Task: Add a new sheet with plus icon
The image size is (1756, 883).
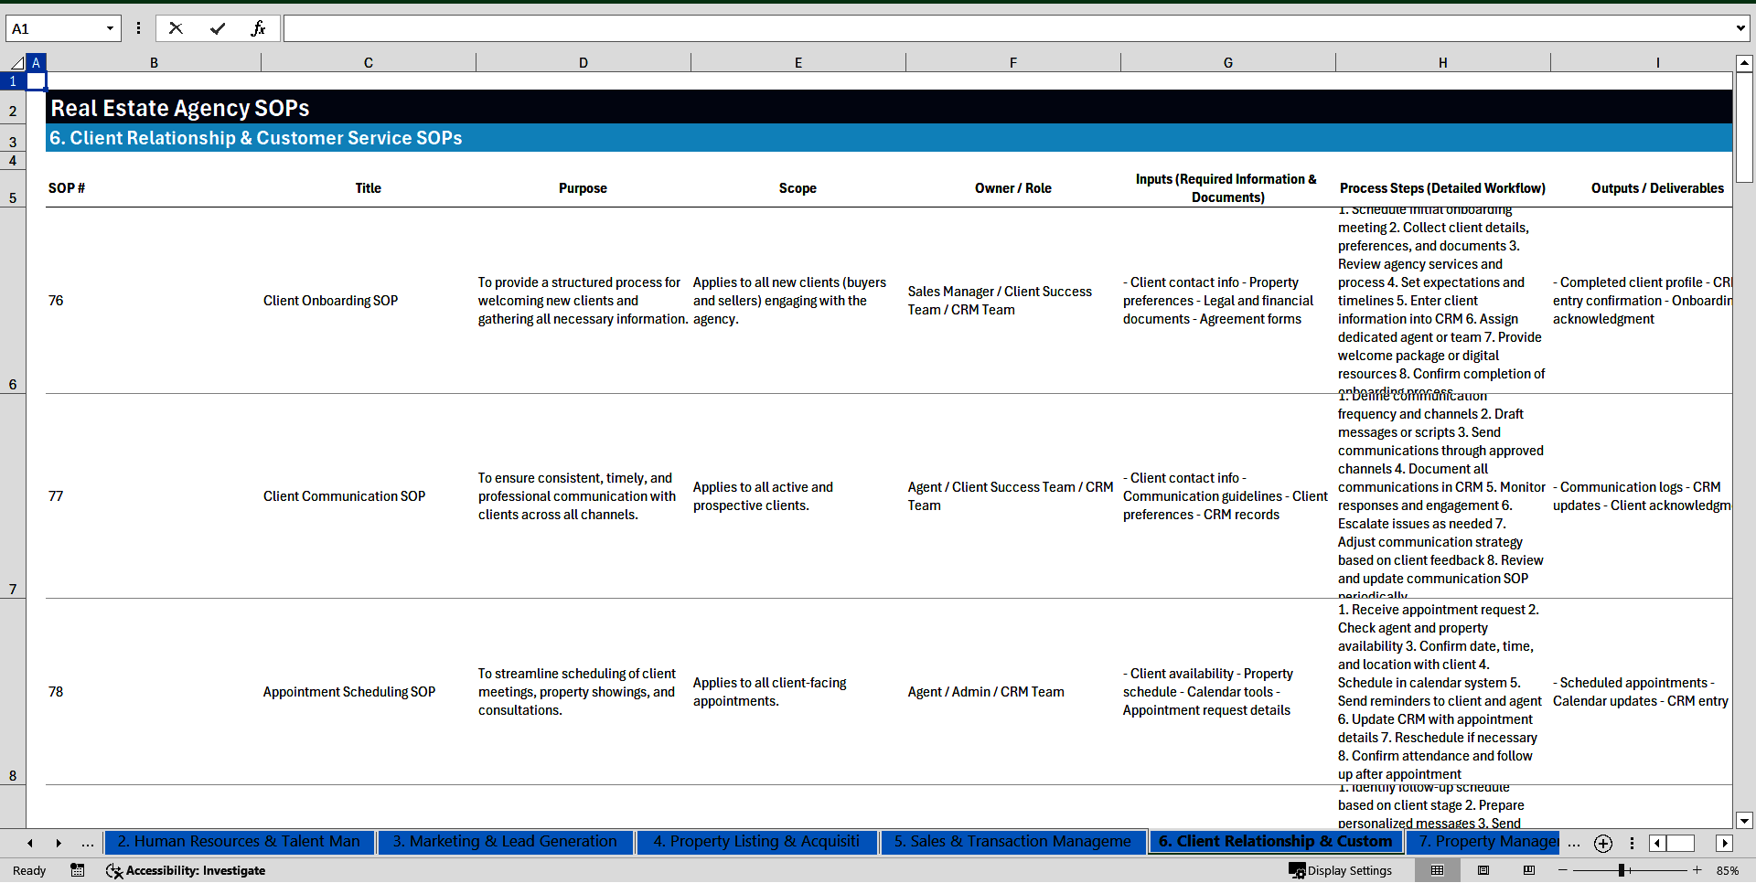Action: coord(1602,843)
